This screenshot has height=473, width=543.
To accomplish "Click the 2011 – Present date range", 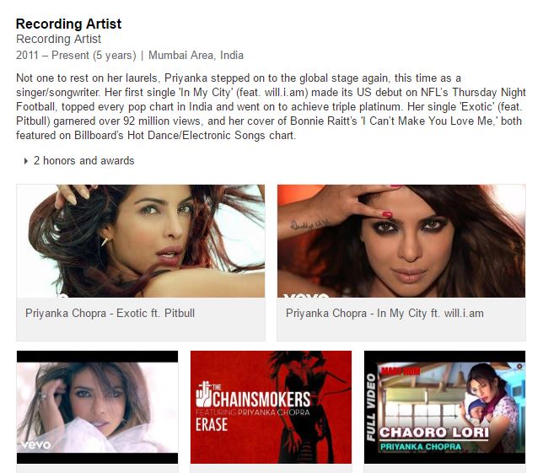I will tap(76, 56).
